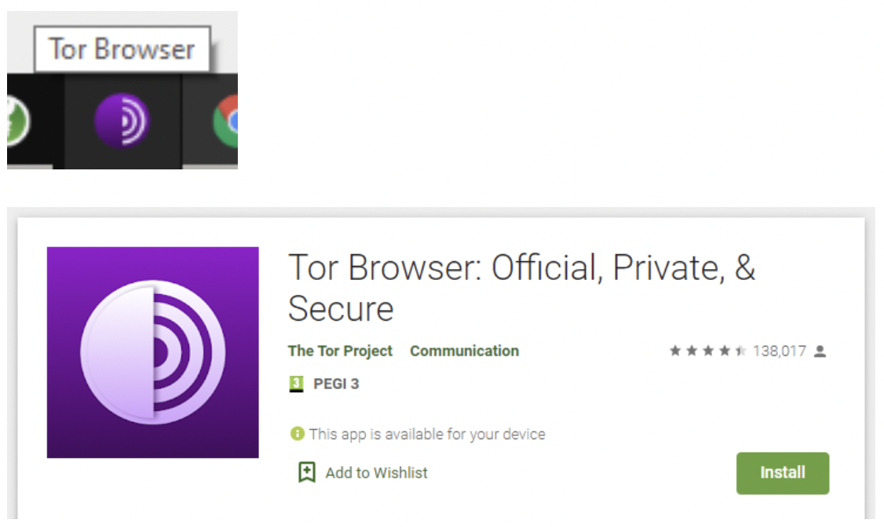This screenshot has width=884, height=527.
Task: Launch Google Chrome from the taskbar
Action: coord(225,121)
